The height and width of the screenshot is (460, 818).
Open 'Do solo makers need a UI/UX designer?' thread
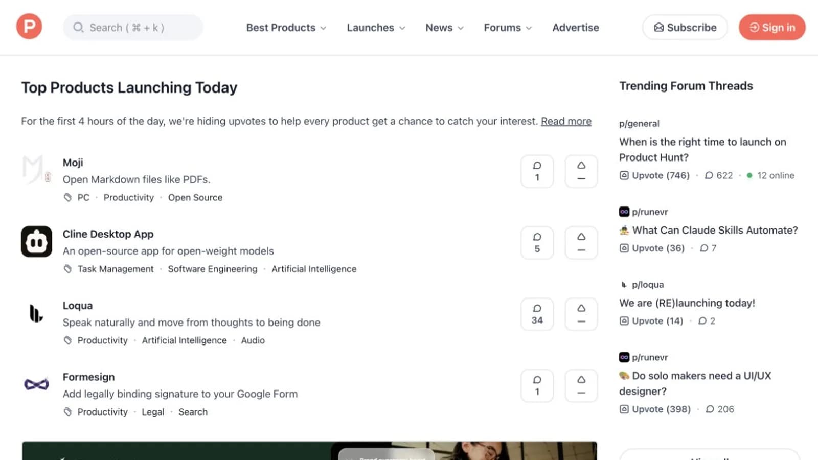695,383
